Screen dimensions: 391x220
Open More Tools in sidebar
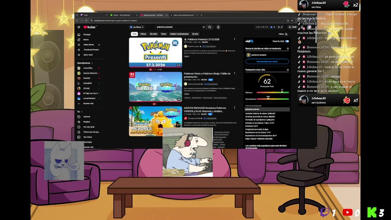pos(88,55)
